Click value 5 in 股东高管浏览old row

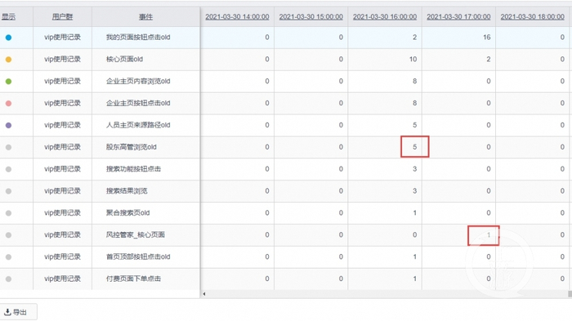415,147
